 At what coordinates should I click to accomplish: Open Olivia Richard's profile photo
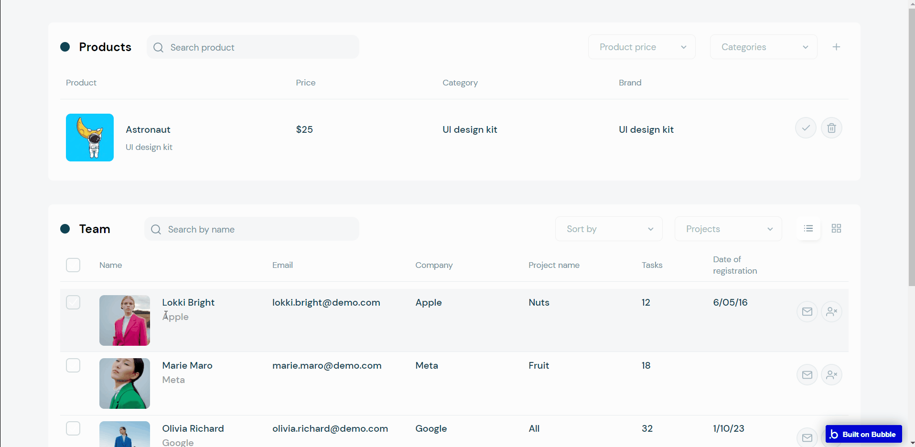[x=125, y=434]
